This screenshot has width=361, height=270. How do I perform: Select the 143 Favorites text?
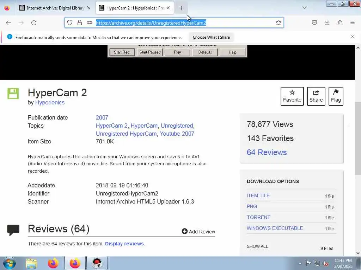pyautogui.click(x=270, y=138)
